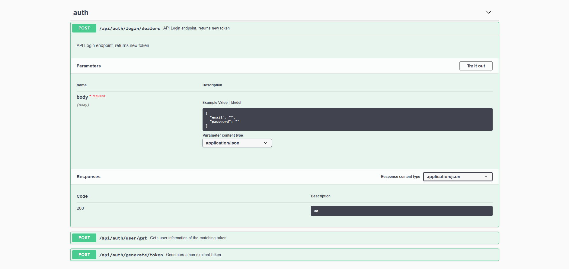This screenshot has width=569, height=269.
Task: Click the 'Response content type' label
Action: tap(400, 177)
